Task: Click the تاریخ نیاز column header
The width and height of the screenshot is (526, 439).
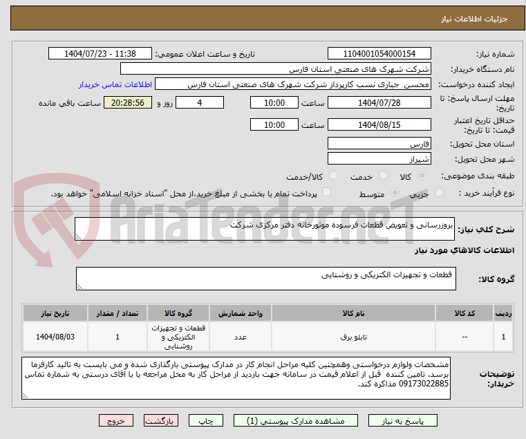Action: click(x=55, y=313)
